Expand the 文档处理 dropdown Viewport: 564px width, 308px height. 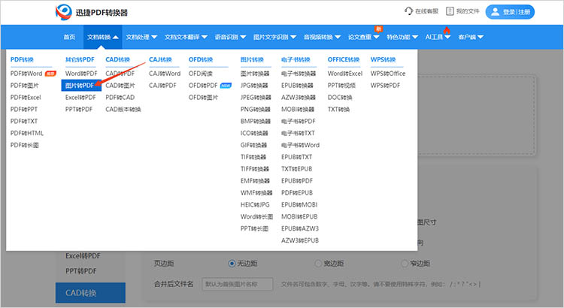point(141,37)
